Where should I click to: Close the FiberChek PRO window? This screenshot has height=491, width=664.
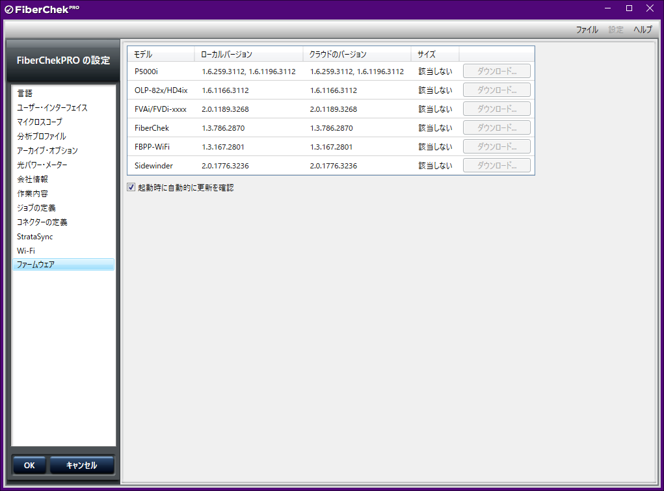pos(650,8)
